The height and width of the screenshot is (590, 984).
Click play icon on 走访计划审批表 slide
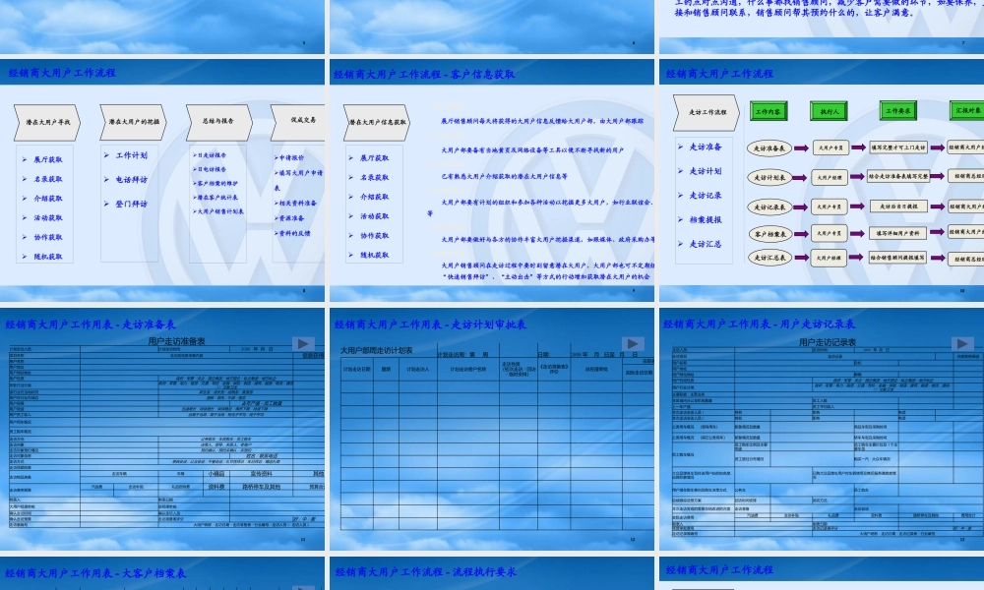[x=632, y=343]
